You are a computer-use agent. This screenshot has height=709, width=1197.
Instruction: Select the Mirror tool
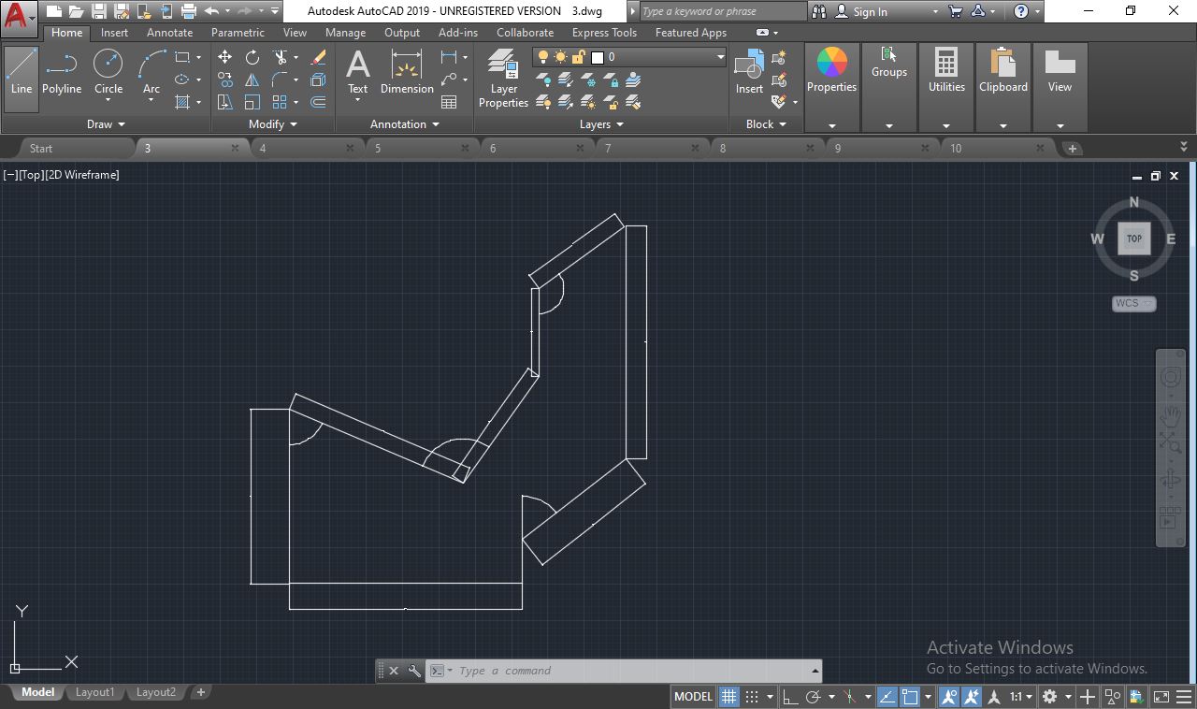coord(251,80)
